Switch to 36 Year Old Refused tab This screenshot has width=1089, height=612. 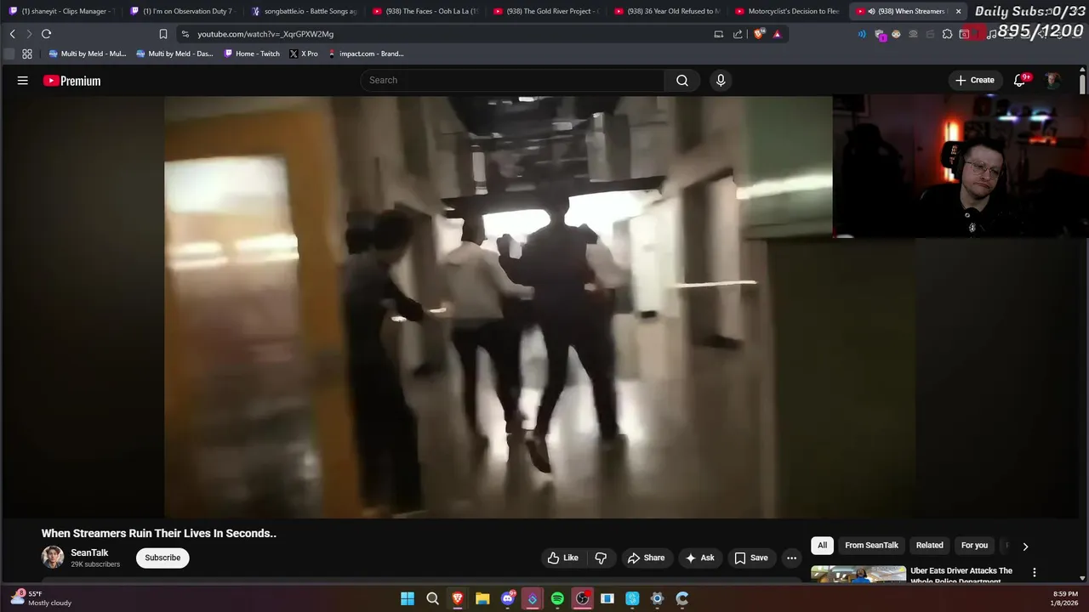(x=666, y=11)
